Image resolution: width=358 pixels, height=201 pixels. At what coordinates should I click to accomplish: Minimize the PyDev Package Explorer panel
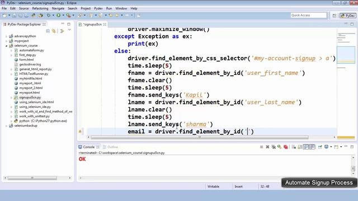[63, 23]
